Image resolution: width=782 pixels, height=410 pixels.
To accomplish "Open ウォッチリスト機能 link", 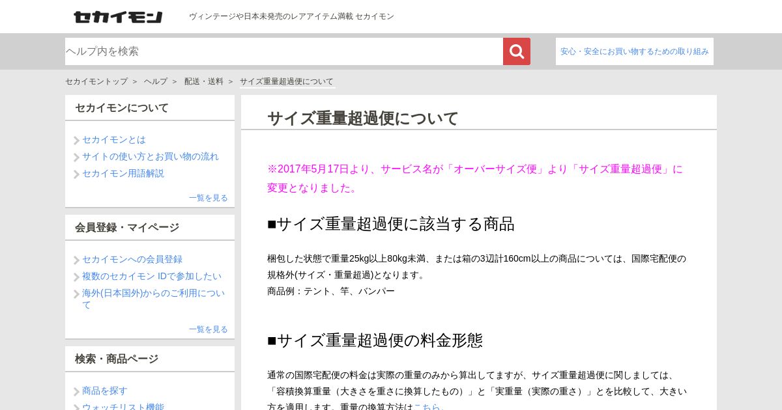I will click(123, 407).
